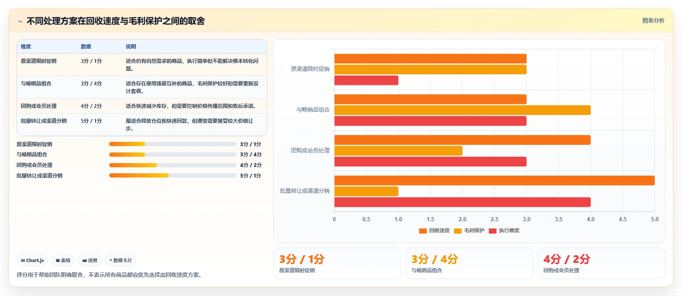Click 执行难度 bar for 批量转让或渠道分销
The height and width of the screenshot is (296, 682).
462,202
